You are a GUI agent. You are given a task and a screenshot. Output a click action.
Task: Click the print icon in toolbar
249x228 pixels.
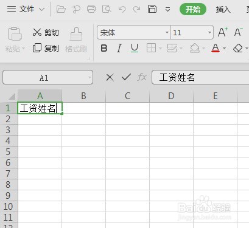pyautogui.click(x=91, y=9)
